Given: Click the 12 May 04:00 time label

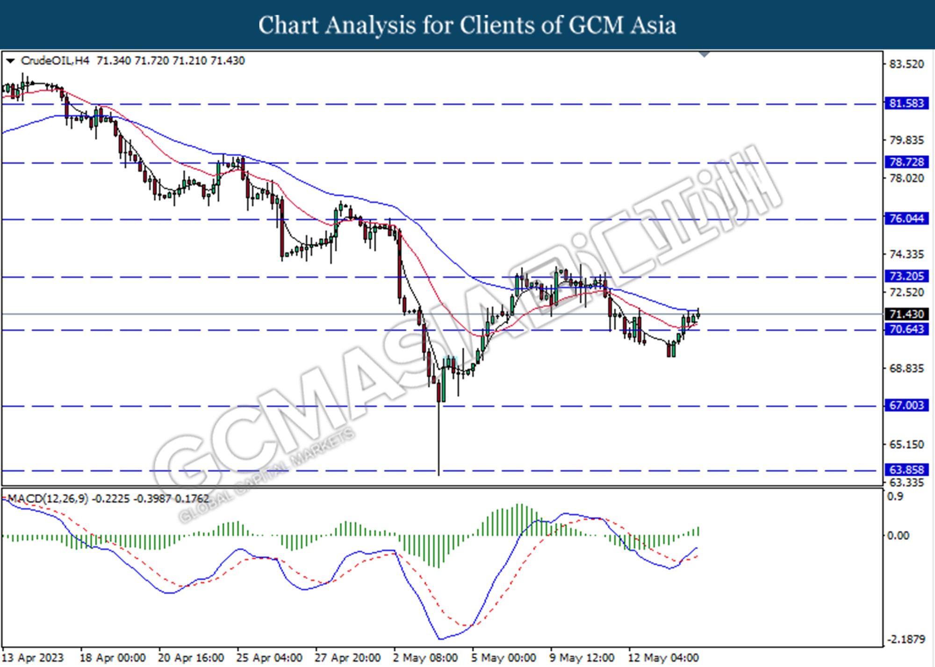Looking at the screenshot, I should 663,658.
